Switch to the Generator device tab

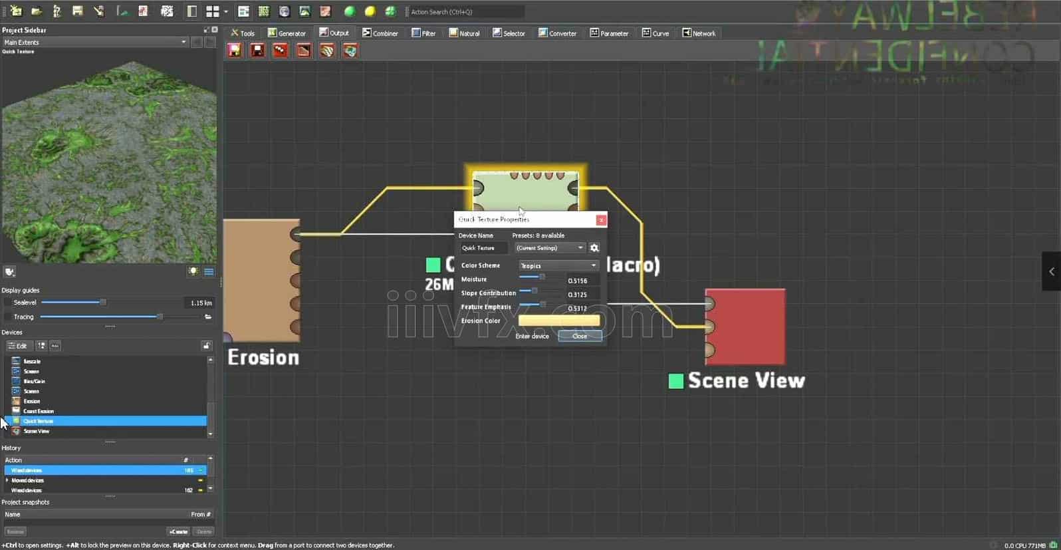287,33
